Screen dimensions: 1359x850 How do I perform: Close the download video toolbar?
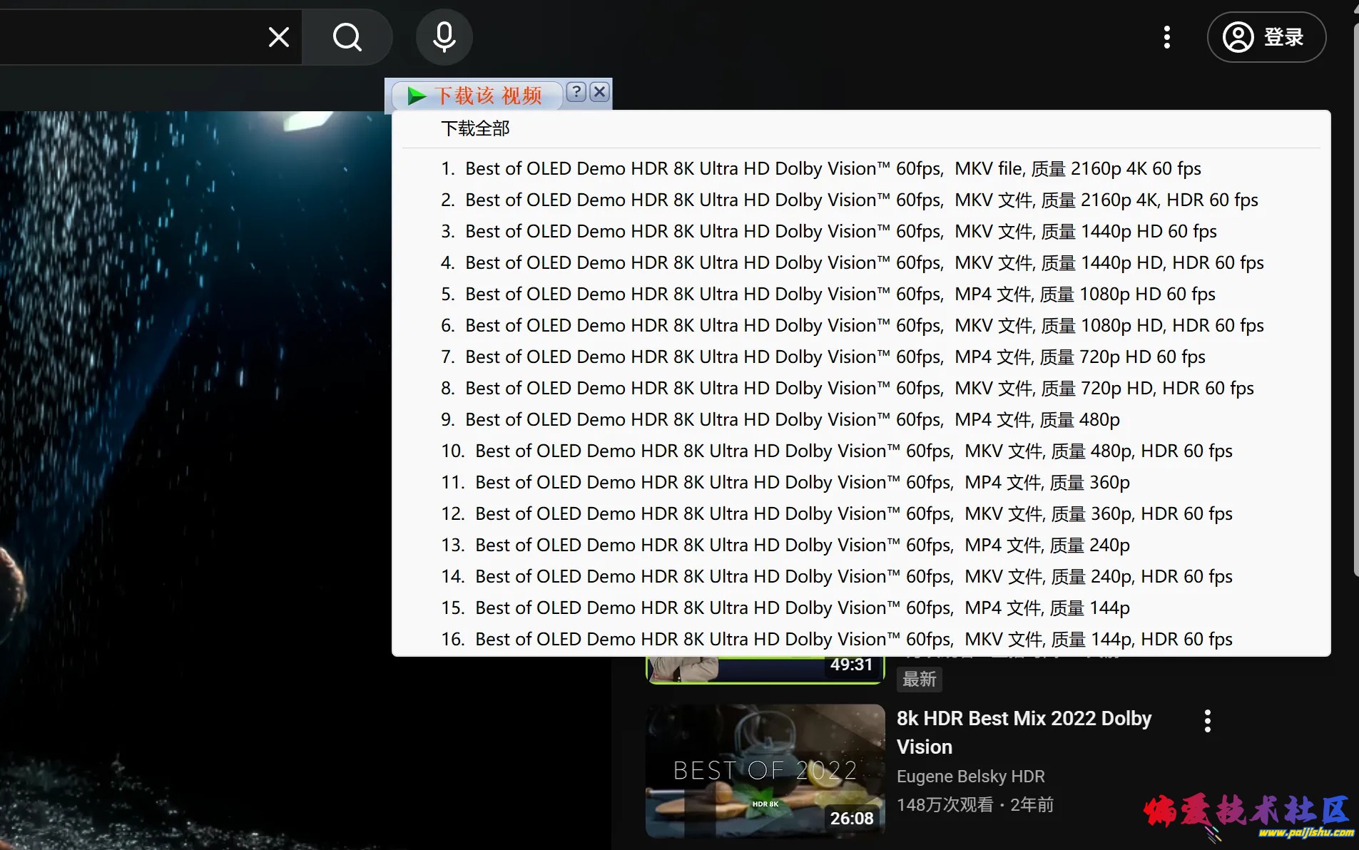600,92
